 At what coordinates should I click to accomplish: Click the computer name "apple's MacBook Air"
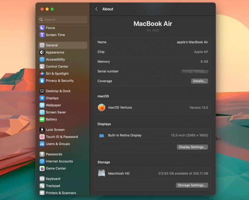[192, 42]
